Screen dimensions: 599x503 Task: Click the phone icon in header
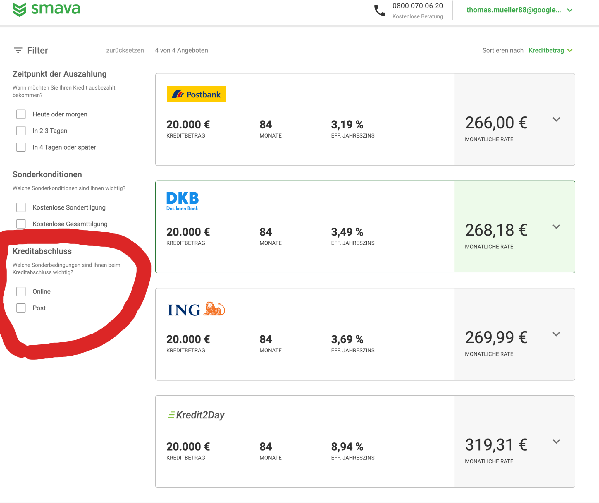380,11
